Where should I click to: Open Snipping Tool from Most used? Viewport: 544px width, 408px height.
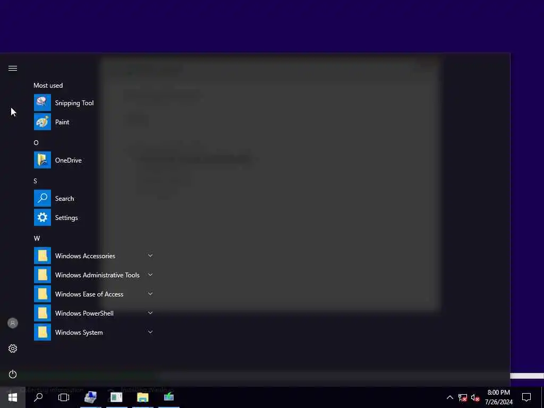(x=93, y=103)
